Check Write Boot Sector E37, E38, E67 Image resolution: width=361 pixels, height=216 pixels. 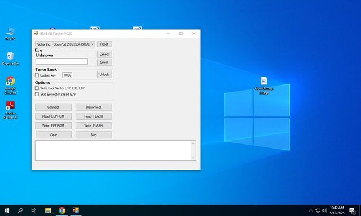point(37,88)
